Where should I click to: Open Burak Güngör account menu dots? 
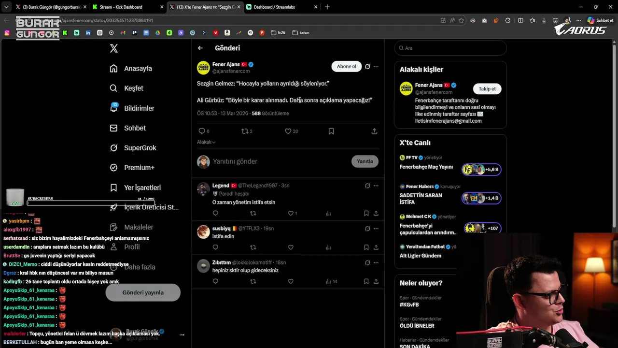(182, 334)
